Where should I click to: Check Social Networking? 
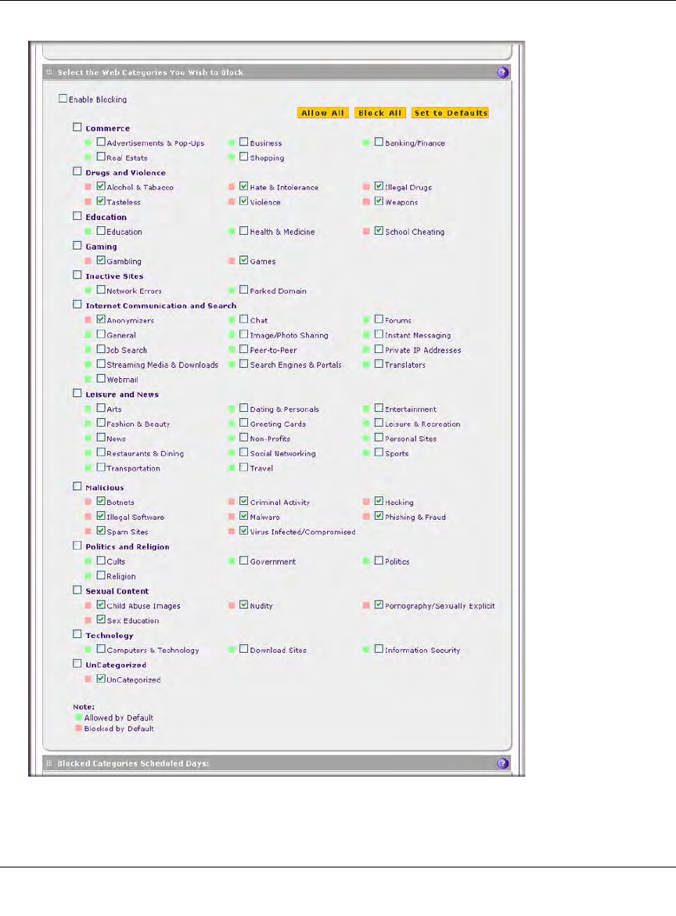pos(244,453)
